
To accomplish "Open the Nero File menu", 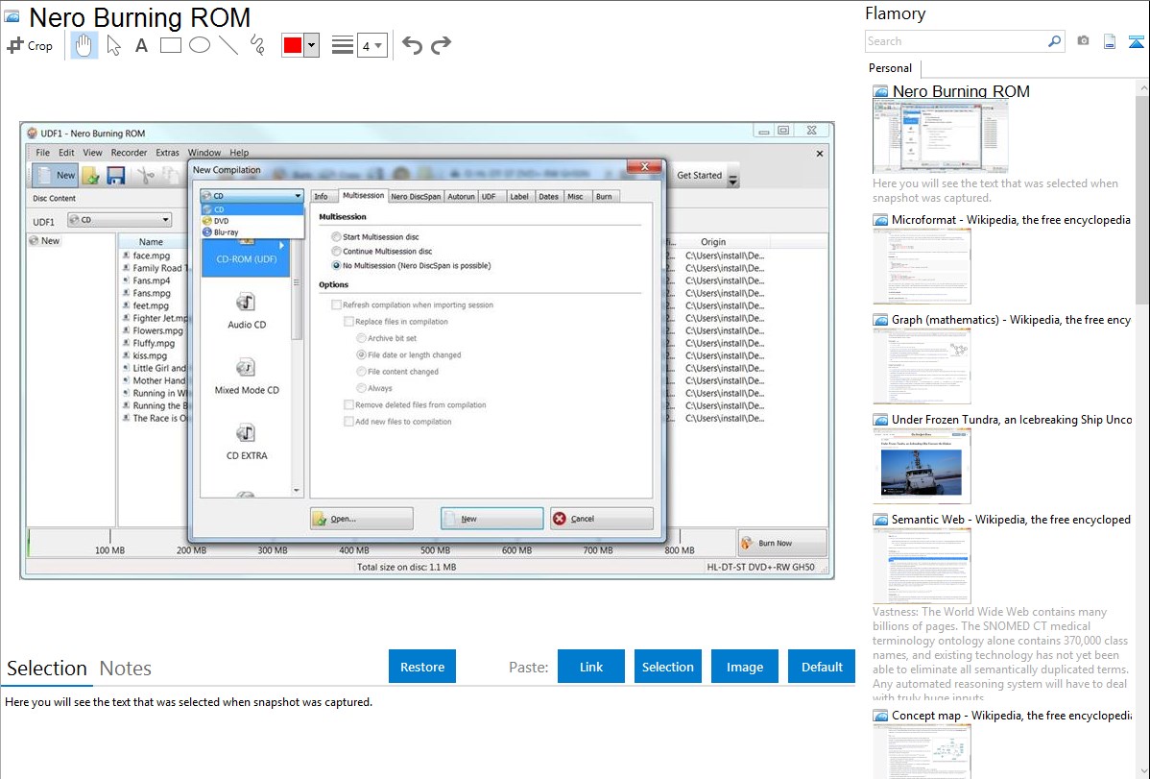I will (x=42, y=153).
